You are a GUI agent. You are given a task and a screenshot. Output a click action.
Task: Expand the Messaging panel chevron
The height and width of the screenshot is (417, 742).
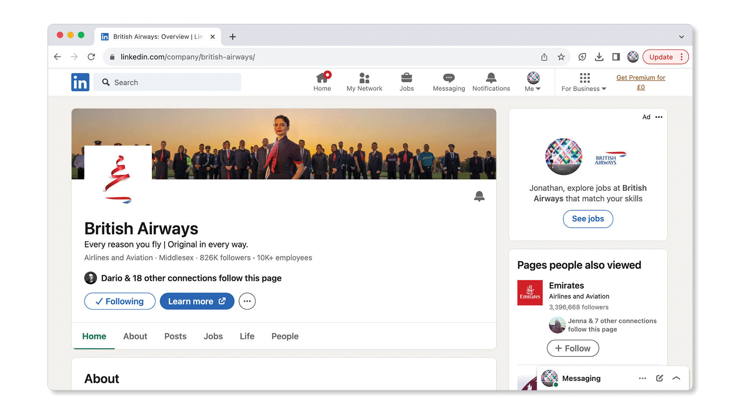(676, 378)
